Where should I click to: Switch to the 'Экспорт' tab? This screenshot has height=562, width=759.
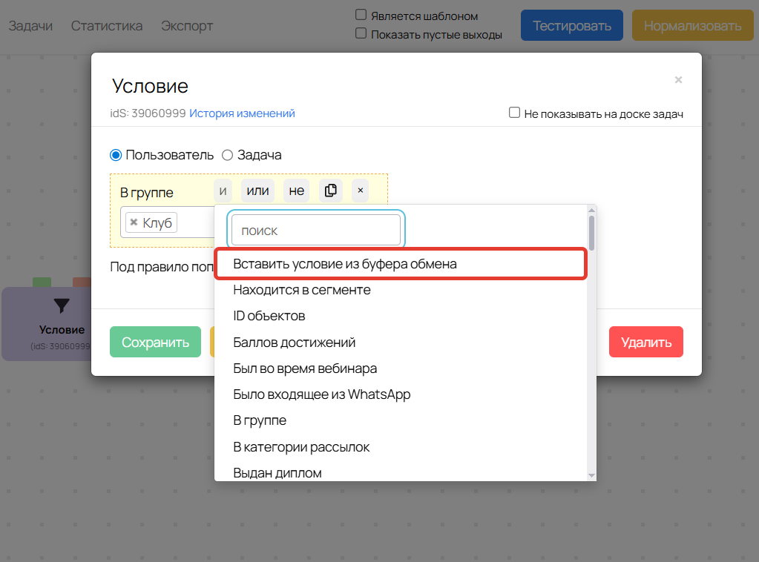tap(187, 26)
